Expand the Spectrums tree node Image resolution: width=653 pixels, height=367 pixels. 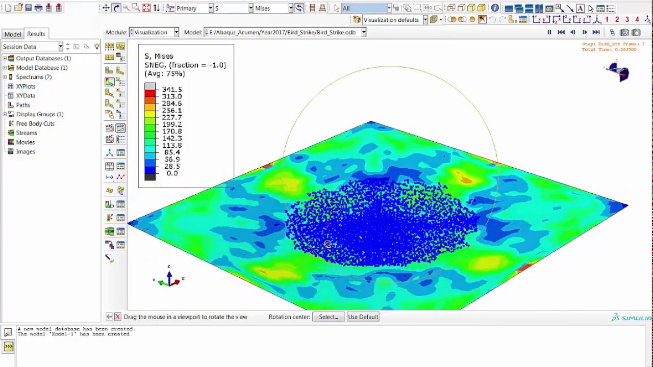coord(5,77)
